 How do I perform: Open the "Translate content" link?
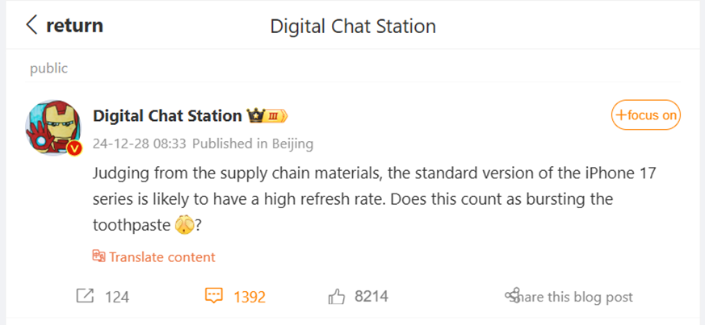coord(162,257)
